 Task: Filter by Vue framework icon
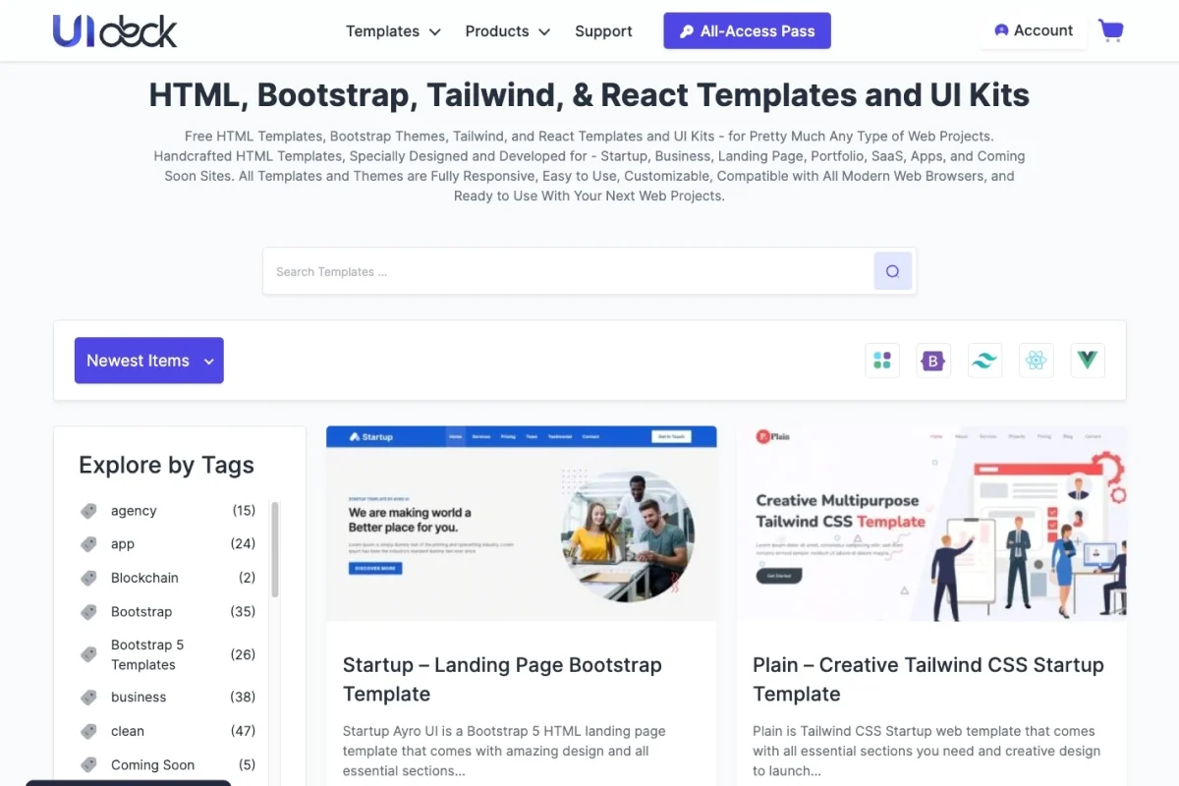pyautogui.click(x=1088, y=361)
